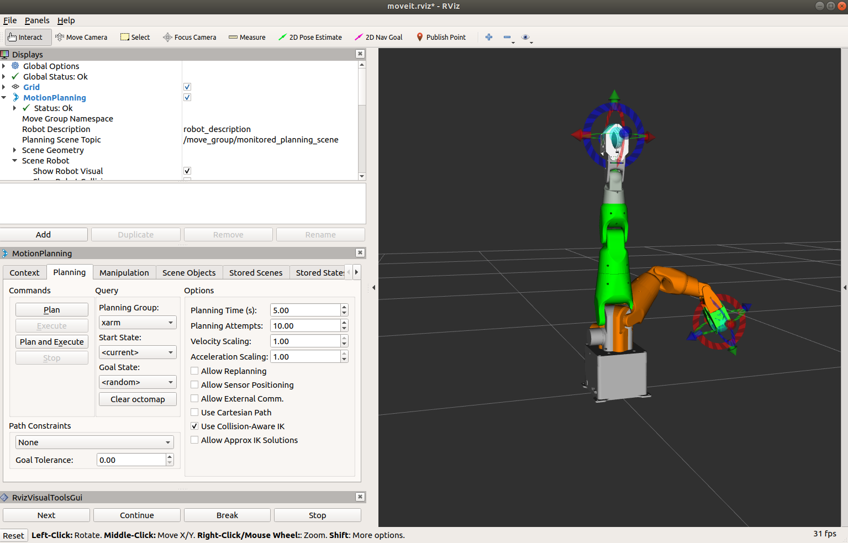Collapse the left side panel arrow

coord(374,287)
